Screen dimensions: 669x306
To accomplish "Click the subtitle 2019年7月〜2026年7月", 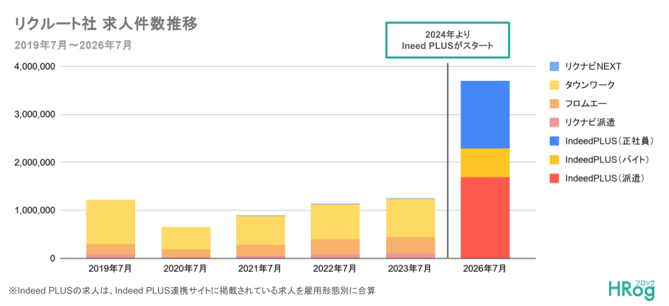I will (x=73, y=45).
